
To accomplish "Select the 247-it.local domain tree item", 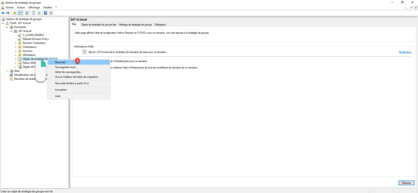I will tap(25, 31).
